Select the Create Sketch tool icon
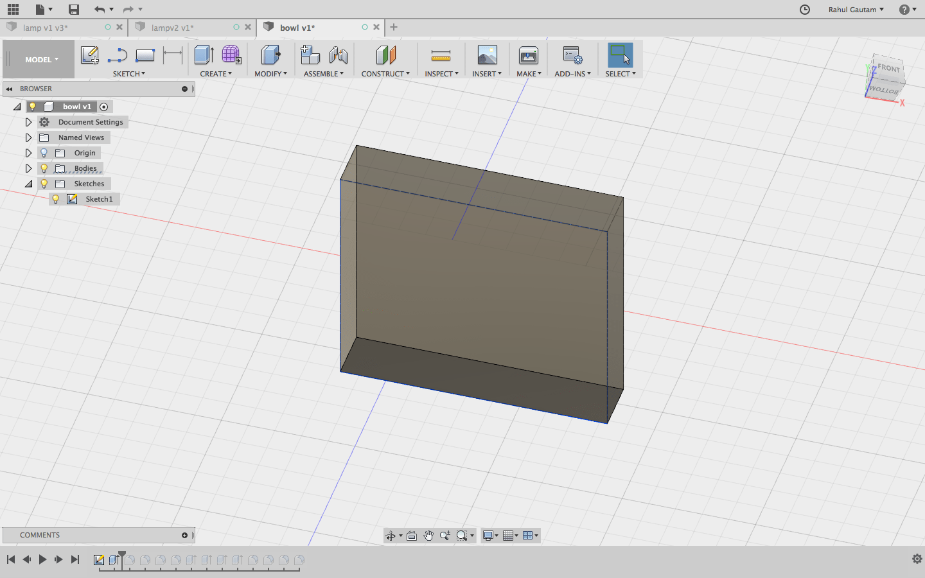The width and height of the screenshot is (925, 578). pos(89,55)
